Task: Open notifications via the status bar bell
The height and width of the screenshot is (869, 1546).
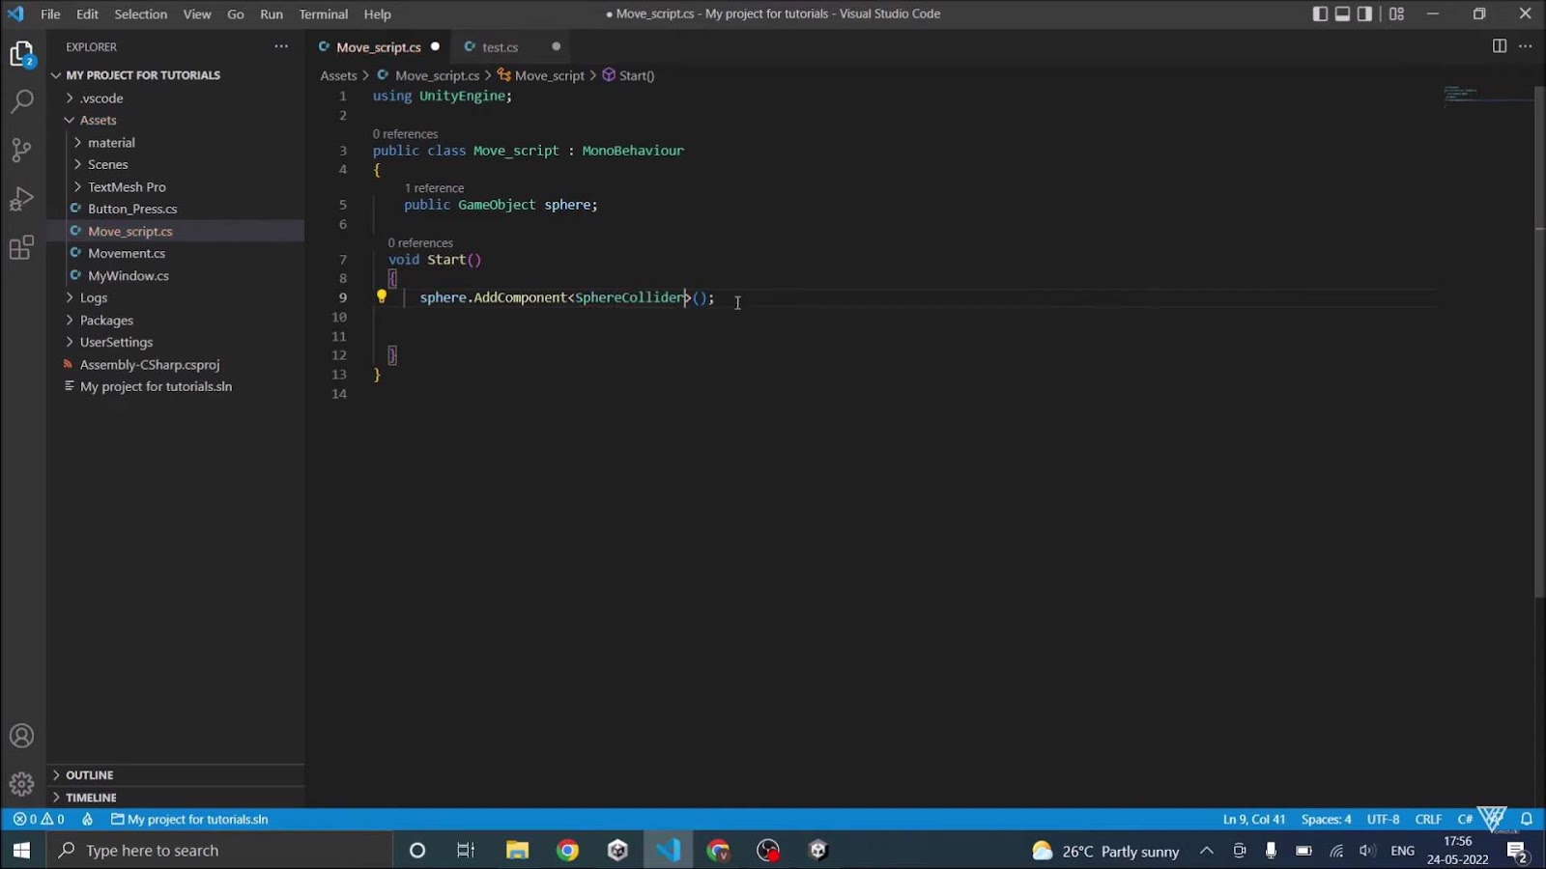Action: click(1526, 819)
